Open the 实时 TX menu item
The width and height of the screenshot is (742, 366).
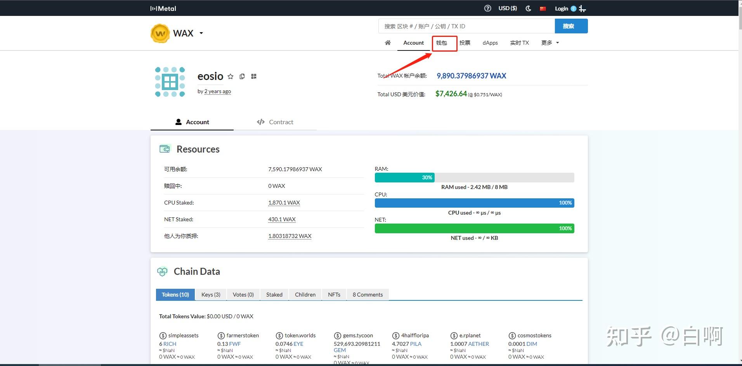pos(519,43)
